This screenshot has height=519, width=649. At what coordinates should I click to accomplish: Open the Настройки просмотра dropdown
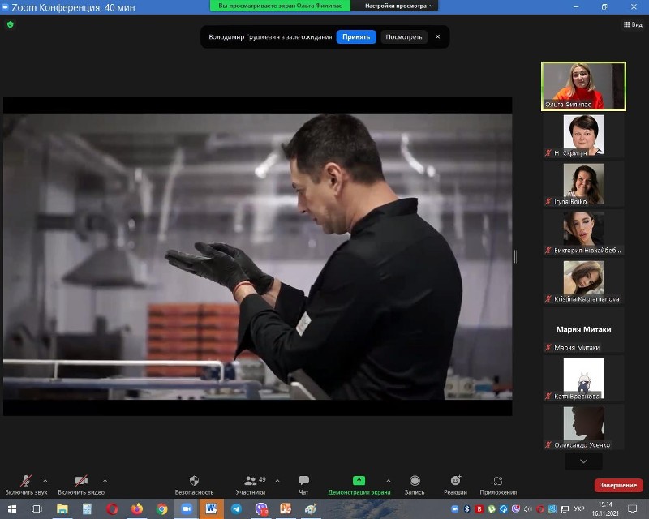point(399,6)
